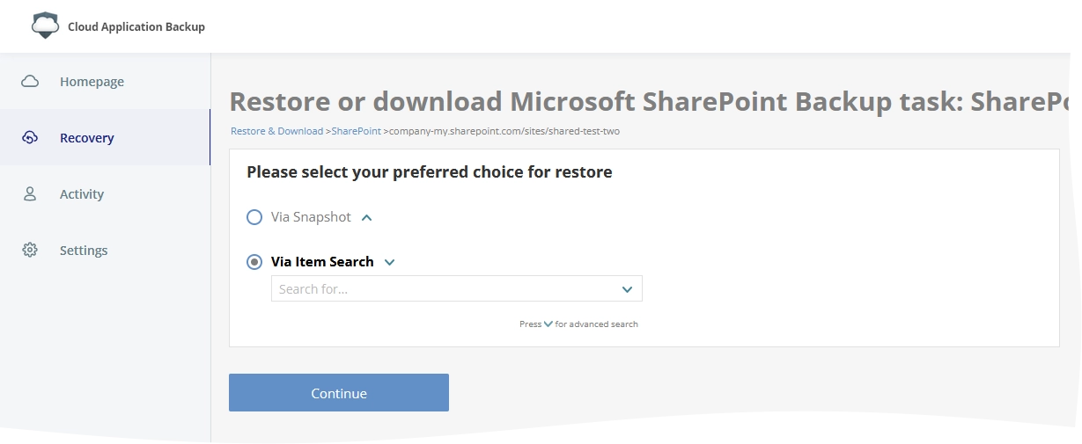Select the Via Item Search radio button

[x=254, y=262]
